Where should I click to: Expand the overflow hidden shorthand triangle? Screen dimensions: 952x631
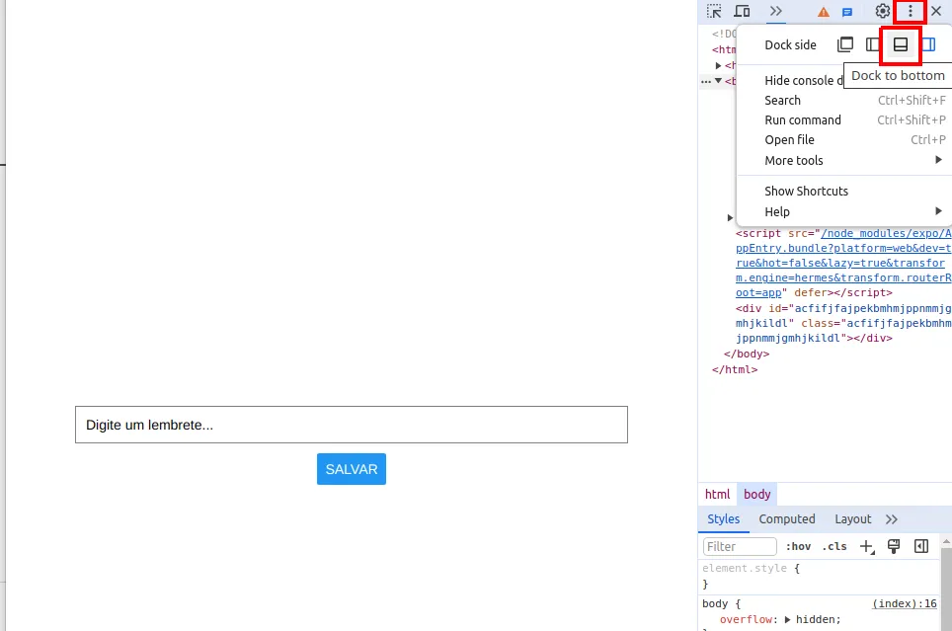click(x=787, y=619)
